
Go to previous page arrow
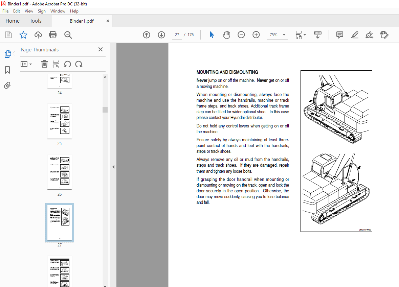147,35
